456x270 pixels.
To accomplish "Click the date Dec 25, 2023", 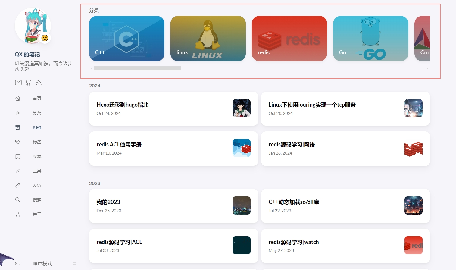I will [x=109, y=211].
